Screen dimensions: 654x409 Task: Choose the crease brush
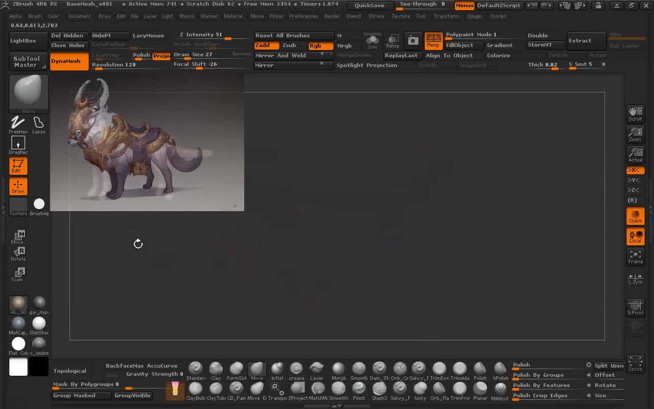296,371
